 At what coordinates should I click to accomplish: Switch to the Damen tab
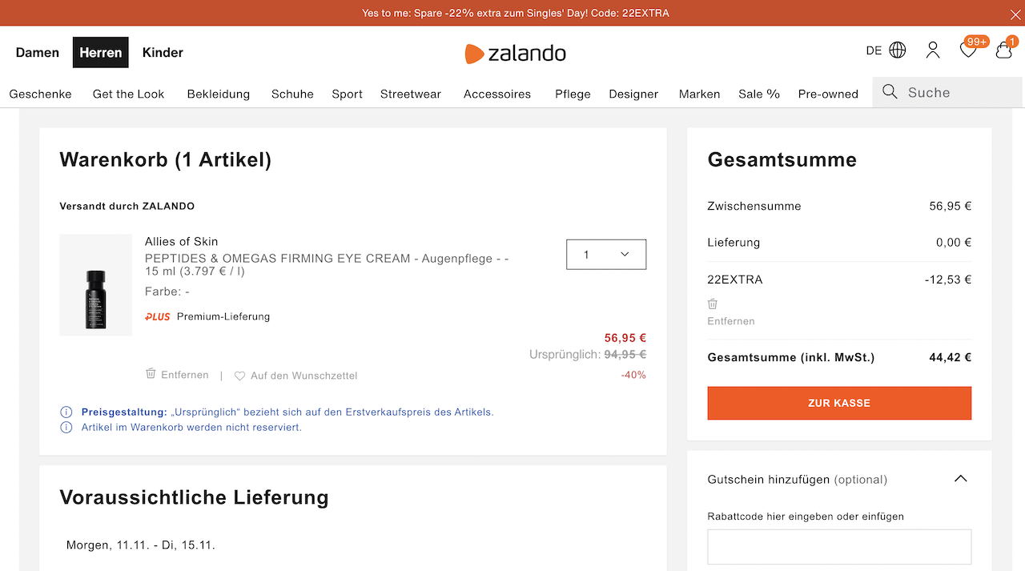point(38,53)
